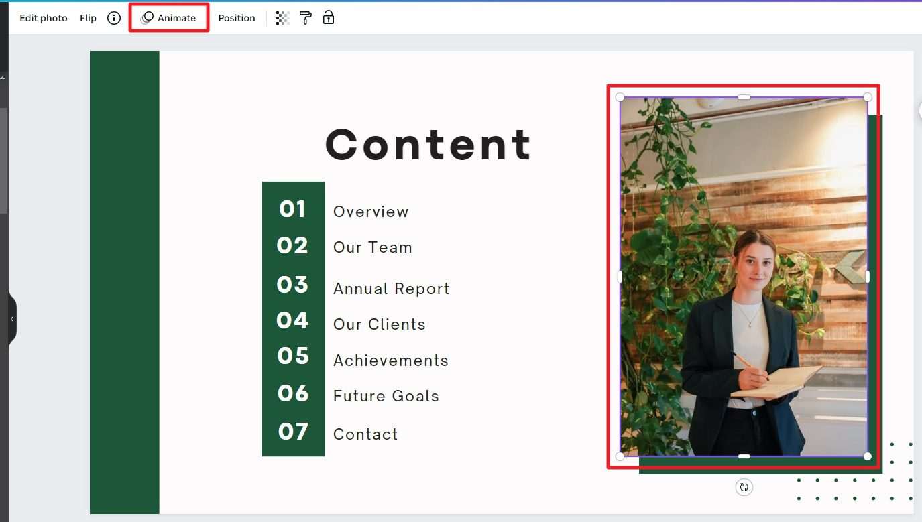Click the top-center crop handle of photo

pos(744,97)
